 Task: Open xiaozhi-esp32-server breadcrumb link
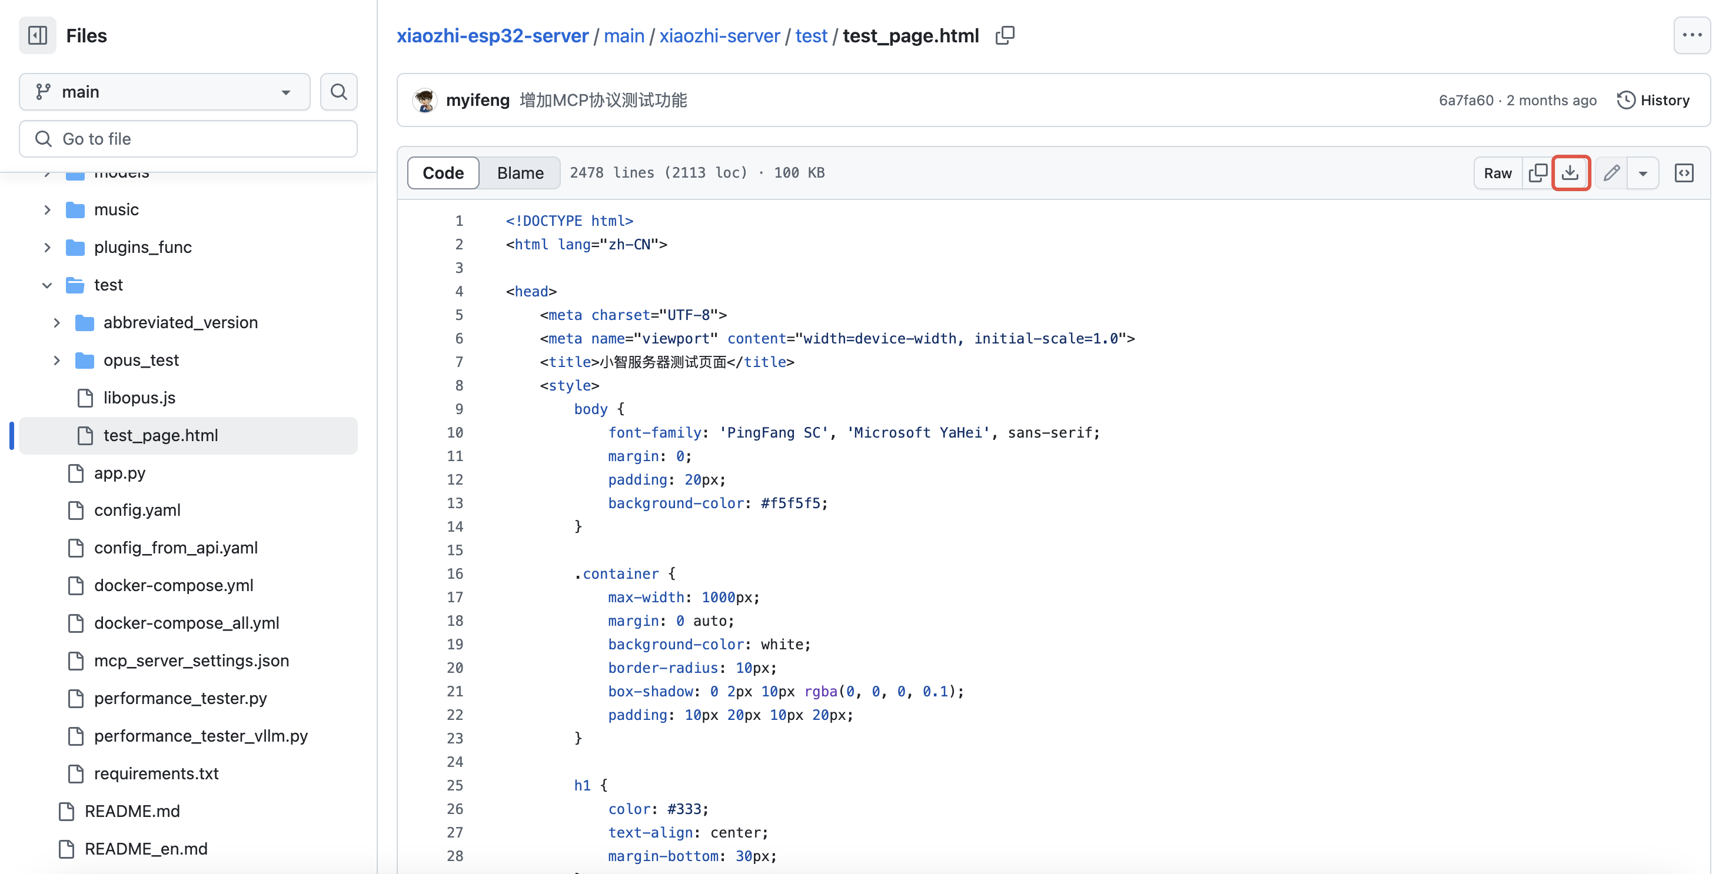tap(492, 35)
